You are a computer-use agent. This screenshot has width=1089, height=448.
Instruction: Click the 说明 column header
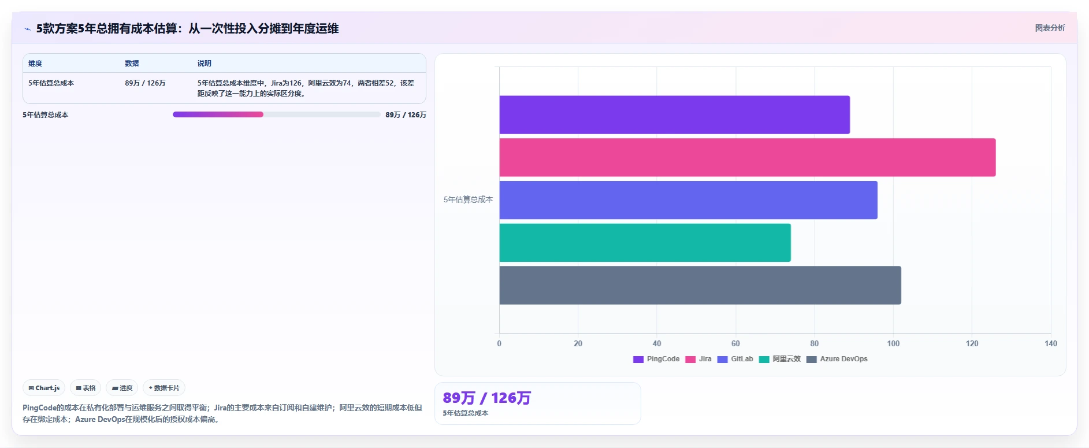click(x=204, y=64)
